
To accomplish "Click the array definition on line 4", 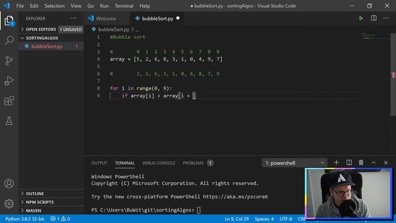I will [166, 59].
